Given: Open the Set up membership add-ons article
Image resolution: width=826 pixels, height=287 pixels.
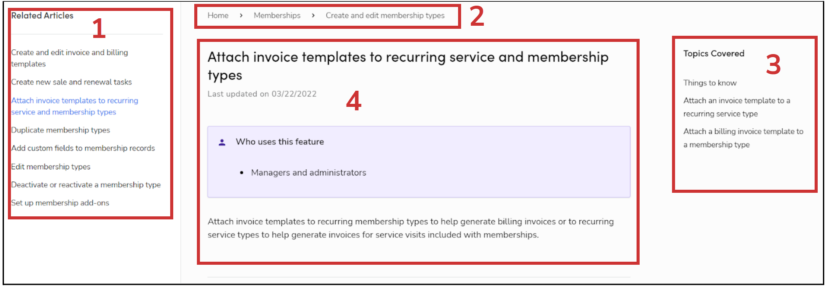Looking at the screenshot, I should click(x=60, y=202).
